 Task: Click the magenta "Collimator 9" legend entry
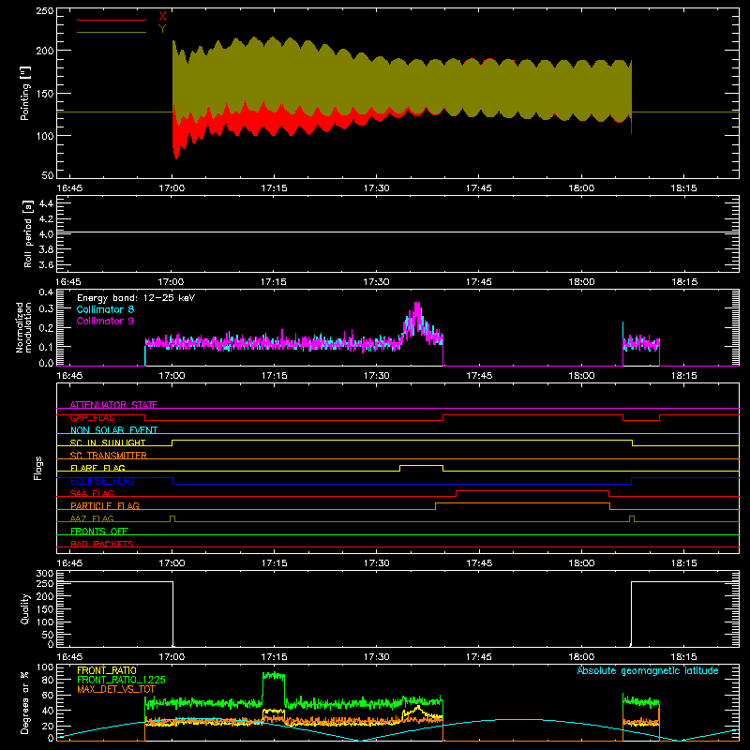tap(105, 321)
